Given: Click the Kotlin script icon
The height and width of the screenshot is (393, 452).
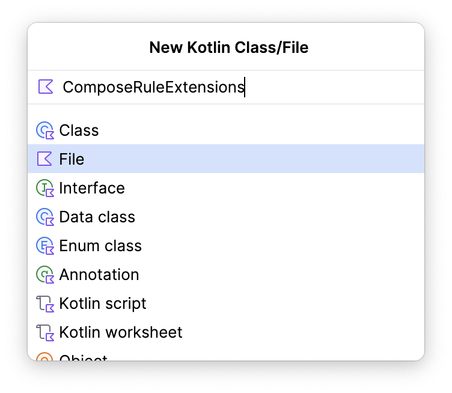Looking at the screenshot, I should coord(45,303).
